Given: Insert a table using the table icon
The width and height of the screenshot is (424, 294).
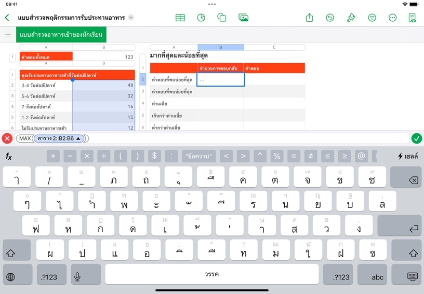Looking at the screenshot, I should (x=180, y=18).
